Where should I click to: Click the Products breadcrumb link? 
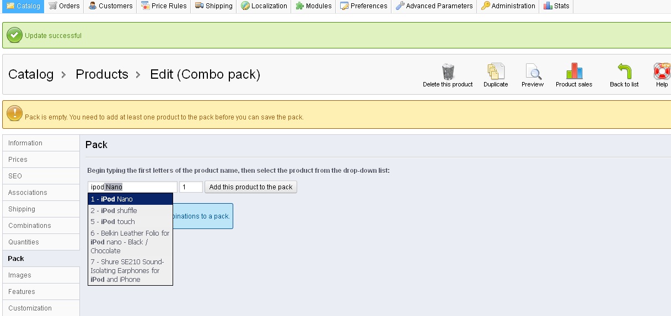(102, 74)
